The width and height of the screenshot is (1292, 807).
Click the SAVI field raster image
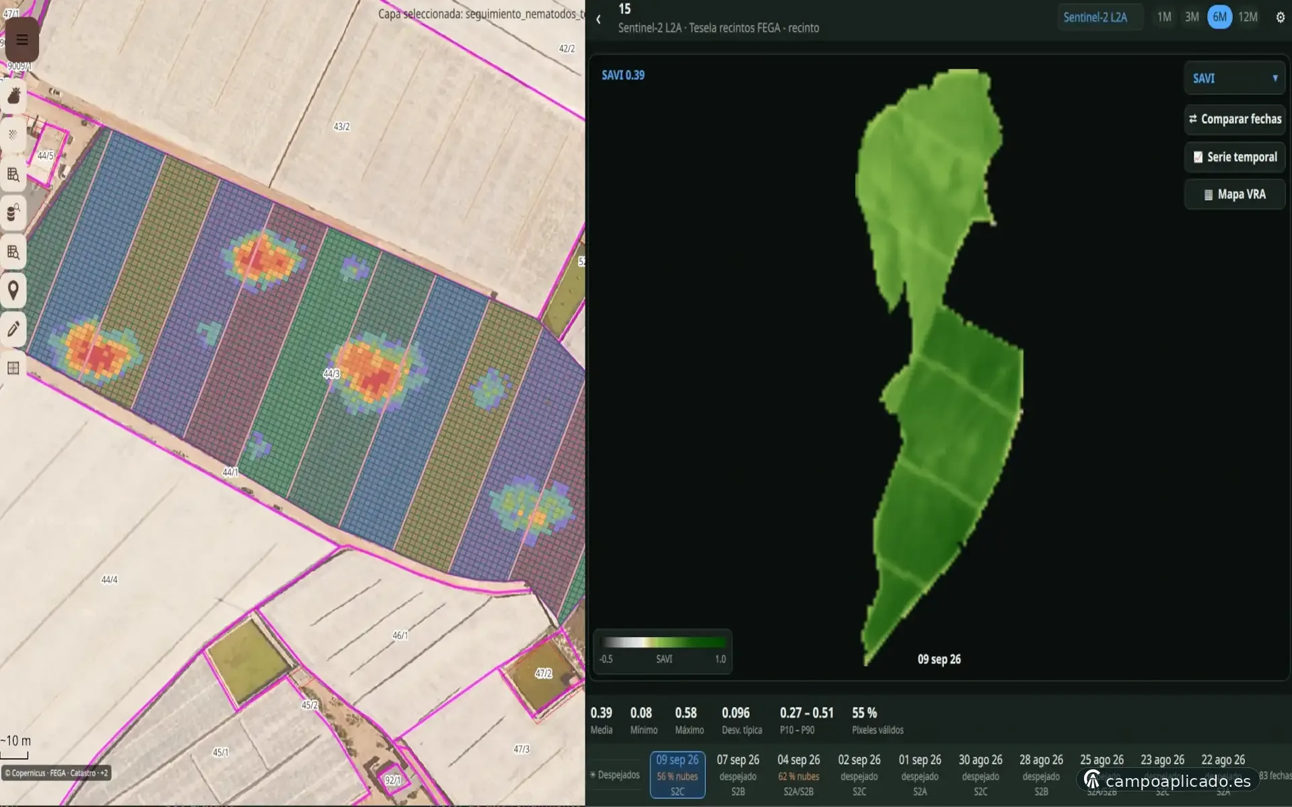(939, 367)
